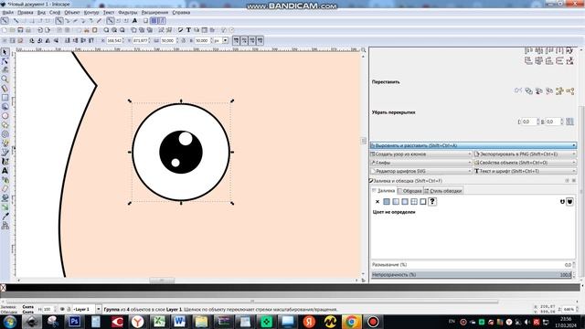Image resolution: width=585 pixels, height=329 pixels.
Task: Click the Размывание blur slider
Action: 472,265
